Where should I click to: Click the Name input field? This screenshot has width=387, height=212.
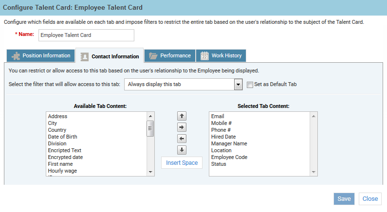[86, 35]
